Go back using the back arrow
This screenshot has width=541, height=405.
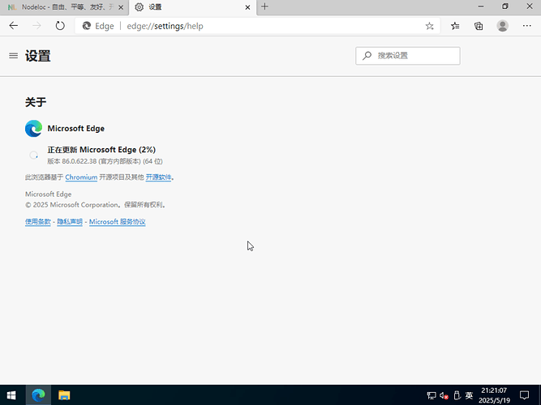click(14, 25)
